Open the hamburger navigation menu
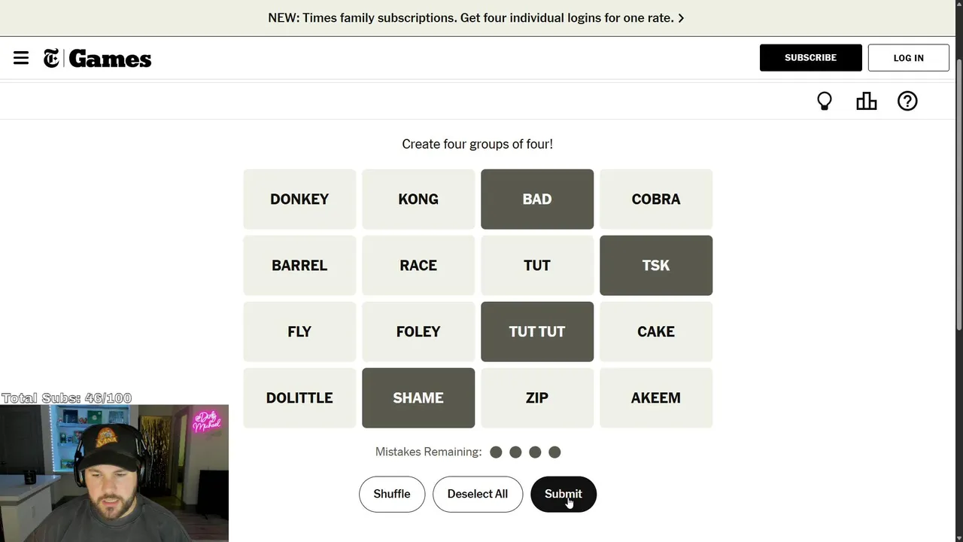Image resolution: width=963 pixels, height=542 pixels. click(x=21, y=58)
